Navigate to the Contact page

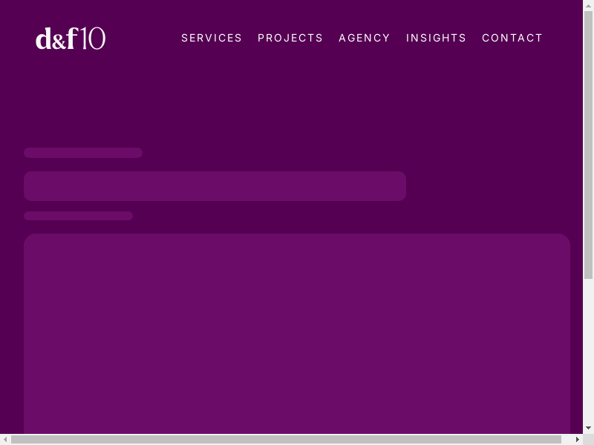pos(512,38)
